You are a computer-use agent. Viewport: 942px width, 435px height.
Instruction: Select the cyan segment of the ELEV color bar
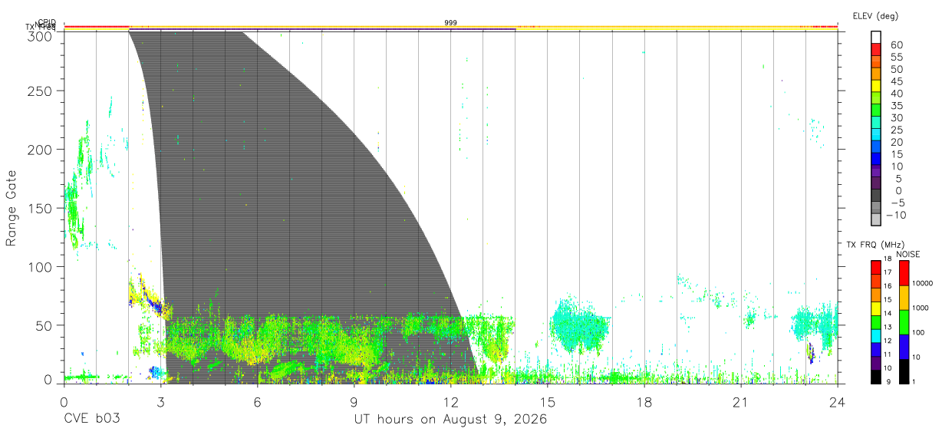876,133
